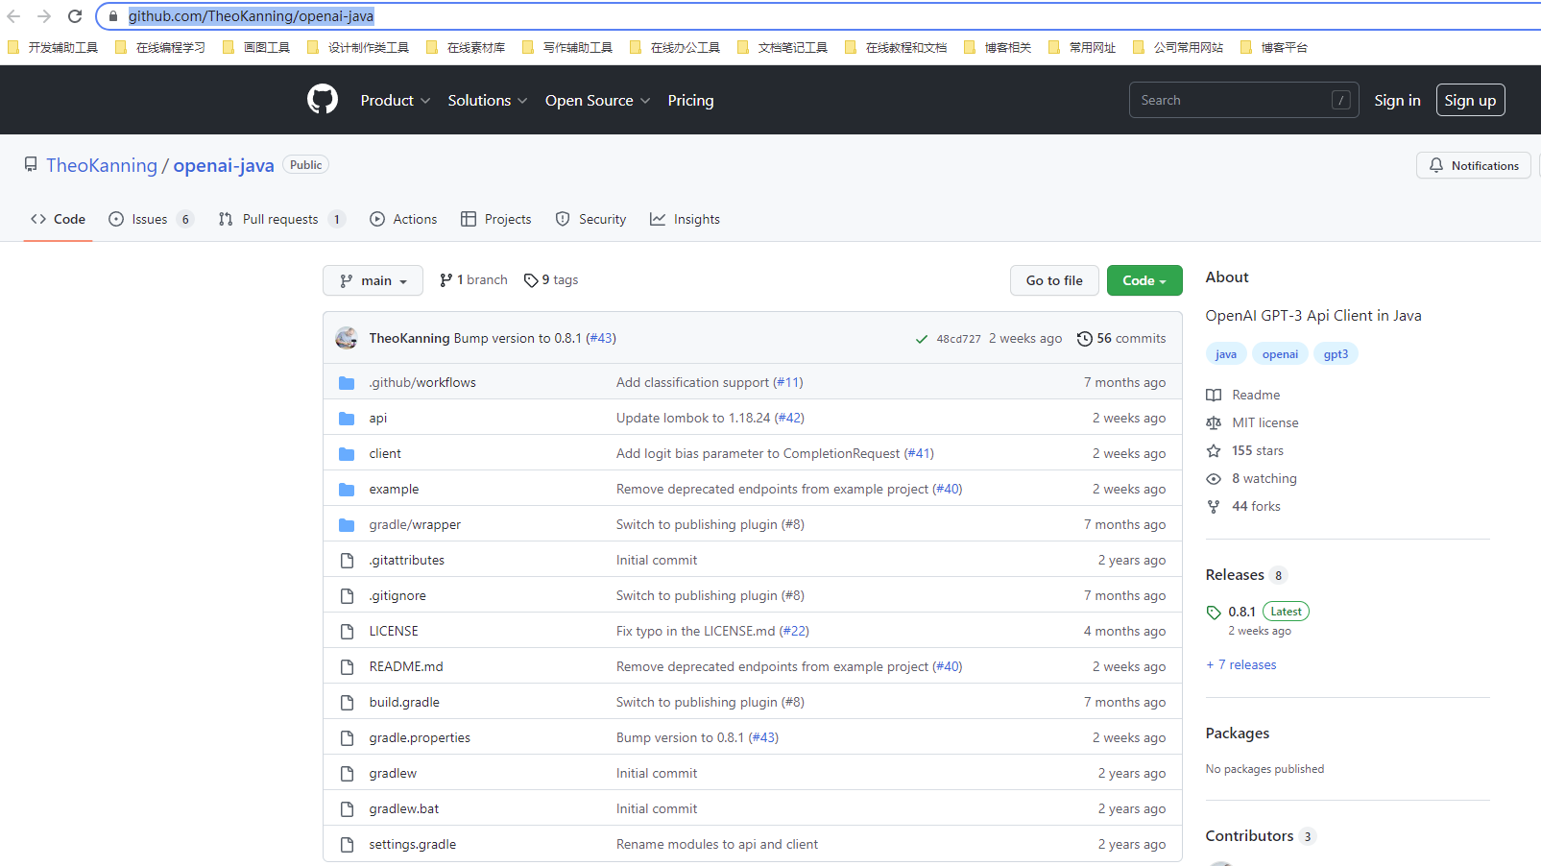
Task: Expand the green Code dropdown button
Action: pyautogui.click(x=1144, y=280)
